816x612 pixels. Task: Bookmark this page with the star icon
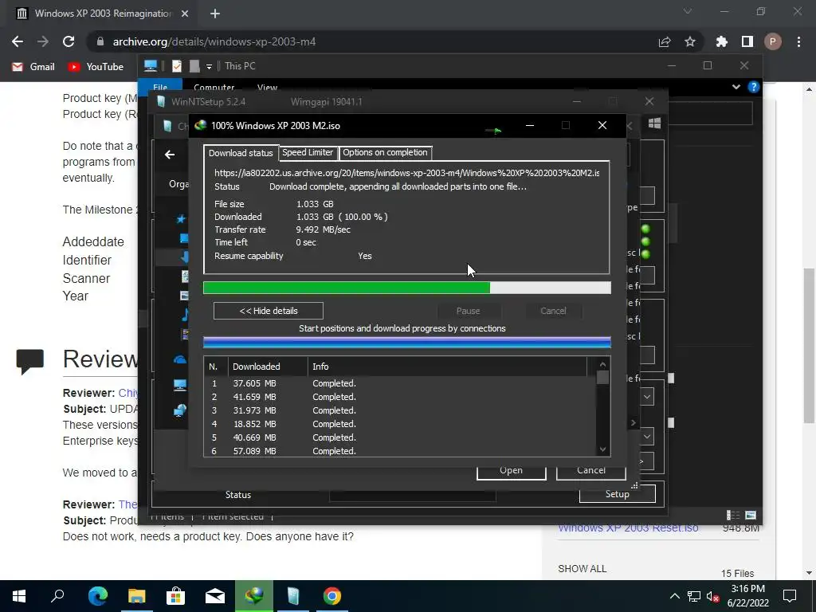pyautogui.click(x=689, y=41)
